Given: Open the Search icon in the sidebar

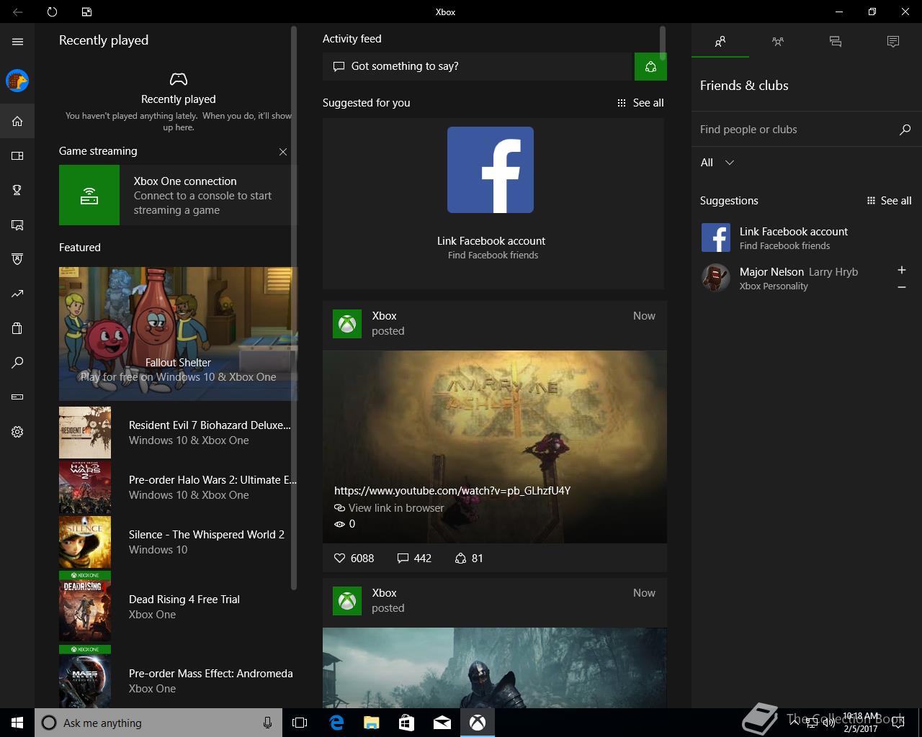Looking at the screenshot, I should tap(17, 363).
